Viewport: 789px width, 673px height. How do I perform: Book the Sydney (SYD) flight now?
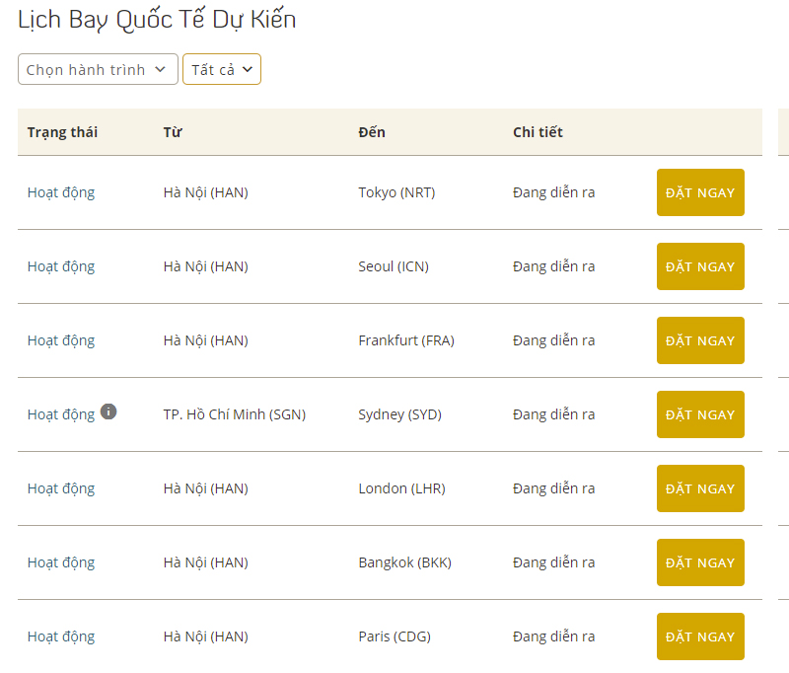pos(700,414)
